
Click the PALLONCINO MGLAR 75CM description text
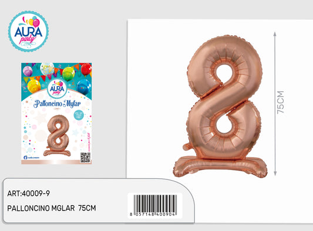point(52,208)
